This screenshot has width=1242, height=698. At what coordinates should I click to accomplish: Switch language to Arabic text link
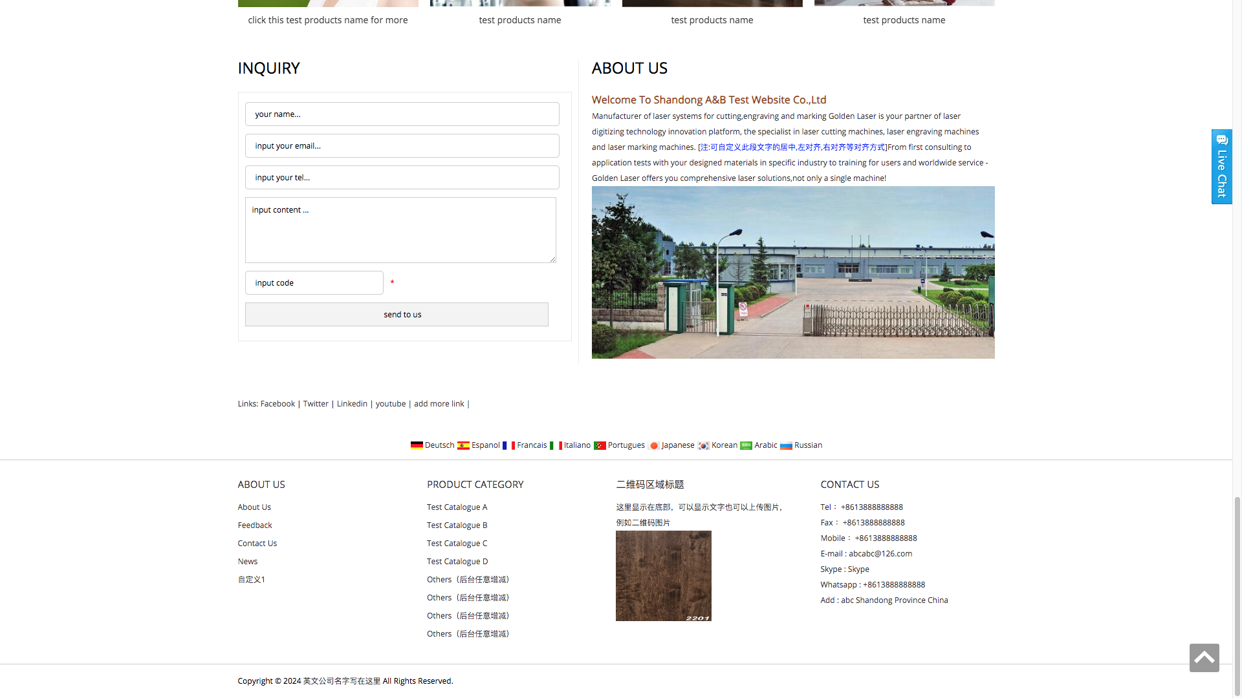click(766, 445)
